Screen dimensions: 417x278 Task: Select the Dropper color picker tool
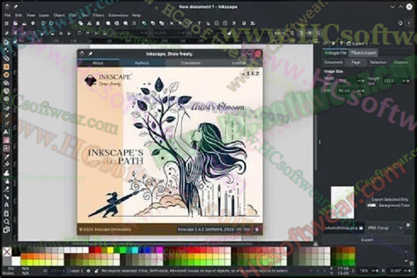[6, 157]
